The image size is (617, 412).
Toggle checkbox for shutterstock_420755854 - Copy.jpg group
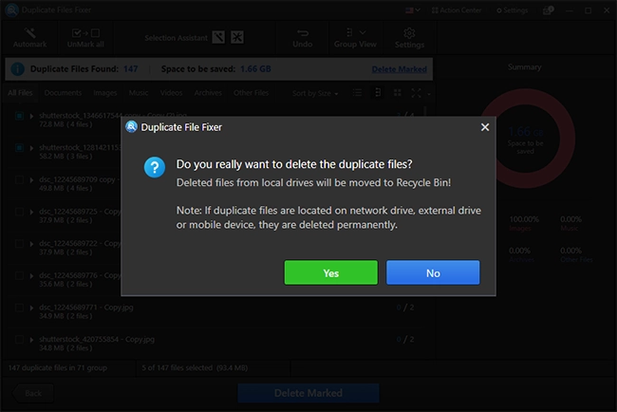point(19,339)
